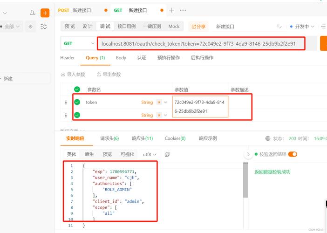The width and height of the screenshot is (327, 233).
Task: Click the token parameter value field
Action: pos(200,107)
